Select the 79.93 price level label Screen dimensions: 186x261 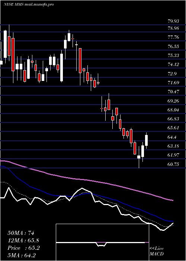tap(174, 21)
